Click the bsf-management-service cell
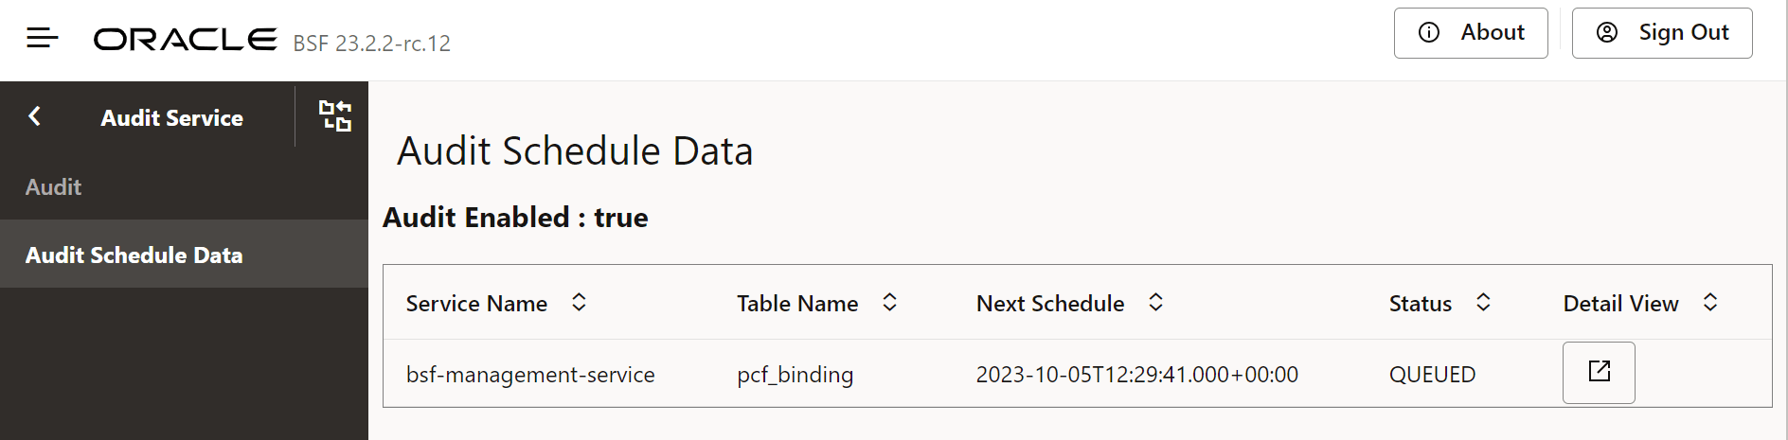Viewport: 1788px width, 440px height. tap(530, 375)
